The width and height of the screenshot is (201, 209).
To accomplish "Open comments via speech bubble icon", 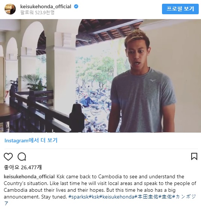I will point(22,157).
